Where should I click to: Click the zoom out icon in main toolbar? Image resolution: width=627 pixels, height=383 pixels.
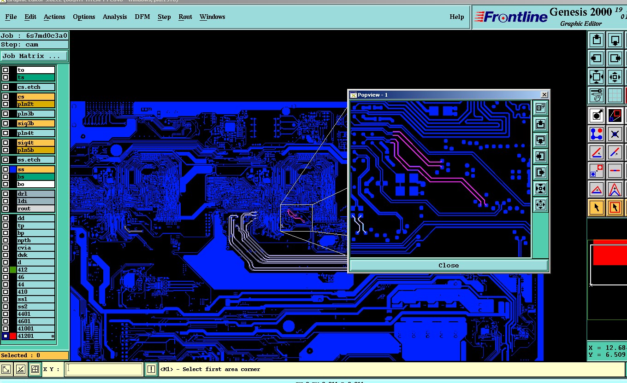(597, 77)
